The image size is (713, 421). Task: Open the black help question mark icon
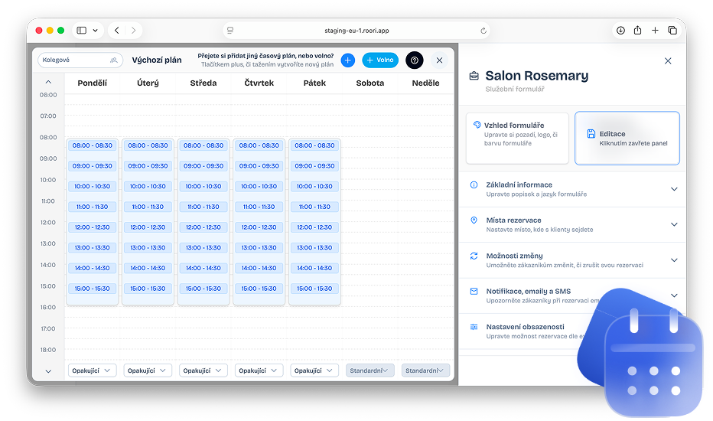[414, 60]
